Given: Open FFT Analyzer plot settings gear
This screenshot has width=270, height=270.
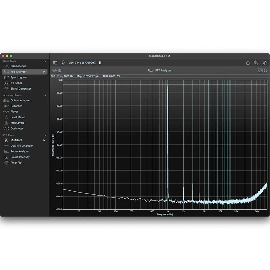Looking at the screenshot, I should click(x=266, y=70).
